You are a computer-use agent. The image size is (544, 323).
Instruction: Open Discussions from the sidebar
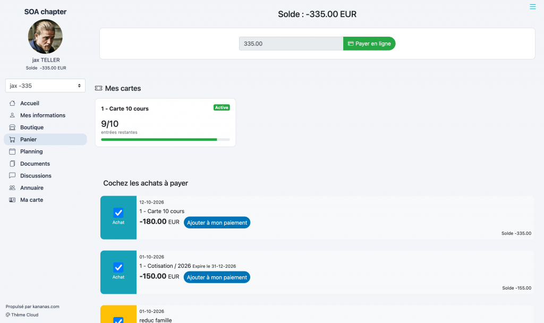pos(45,175)
